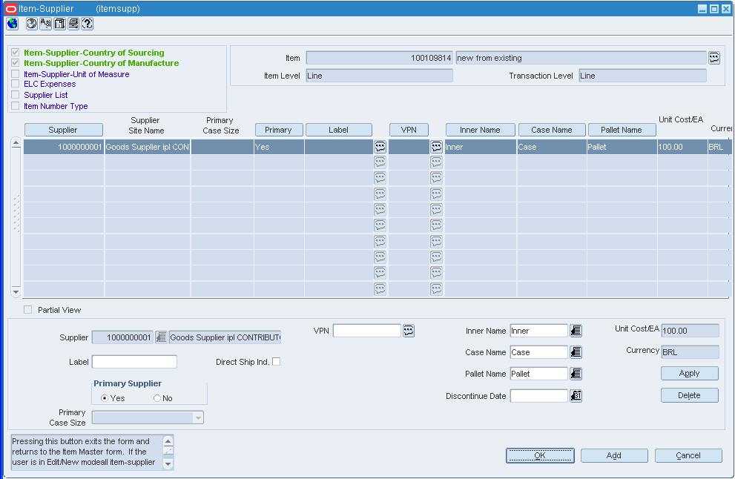Viewport: 735px width, 479px height.
Task: Open comment bubble next to item description
Action: (714, 58)
